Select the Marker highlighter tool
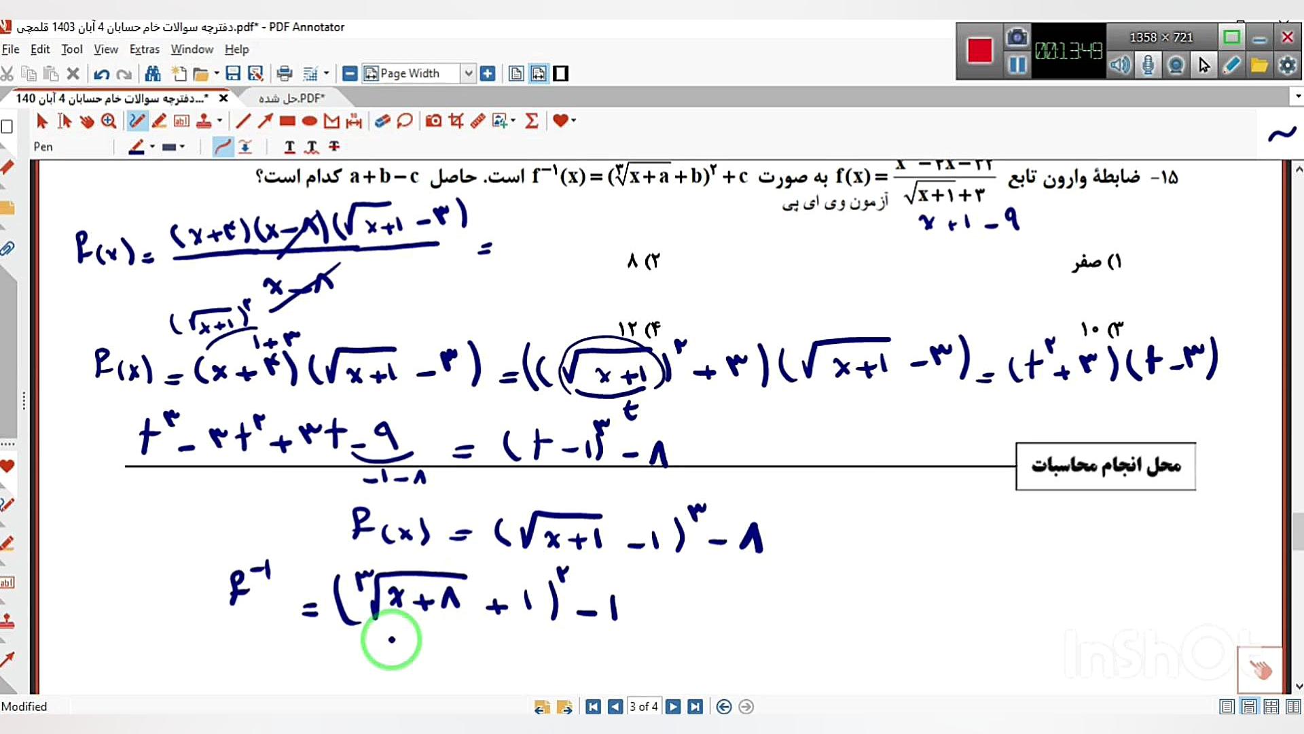The width and height of the screenshot is (1304, 734). point(160,121)
